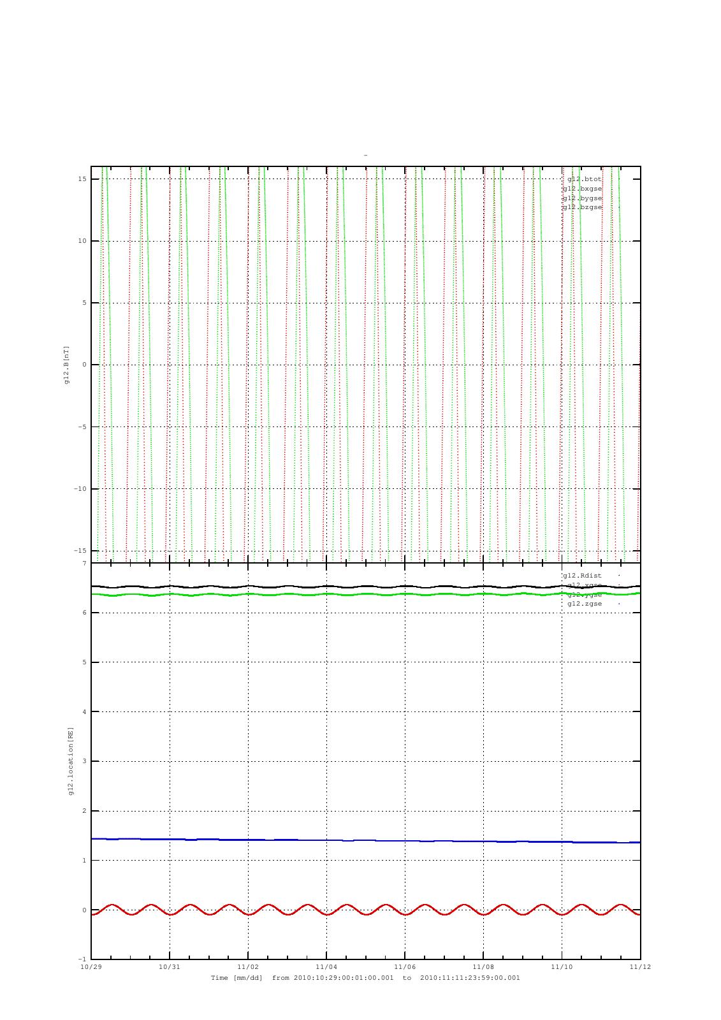Click the 4 tick on the location axis
Viewport: 721px width, 1020px height.
point(84,712)
